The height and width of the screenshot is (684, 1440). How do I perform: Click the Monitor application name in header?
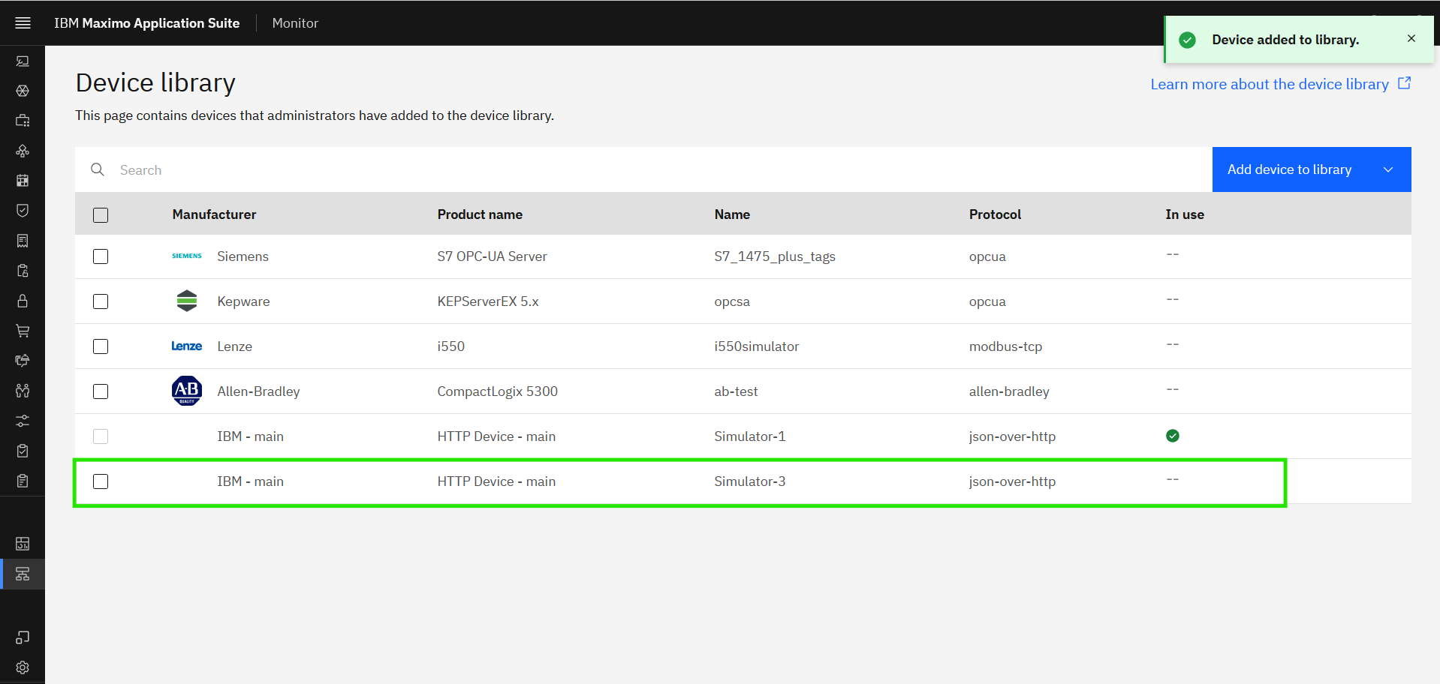pyautogui.click(x=295, y=23)
